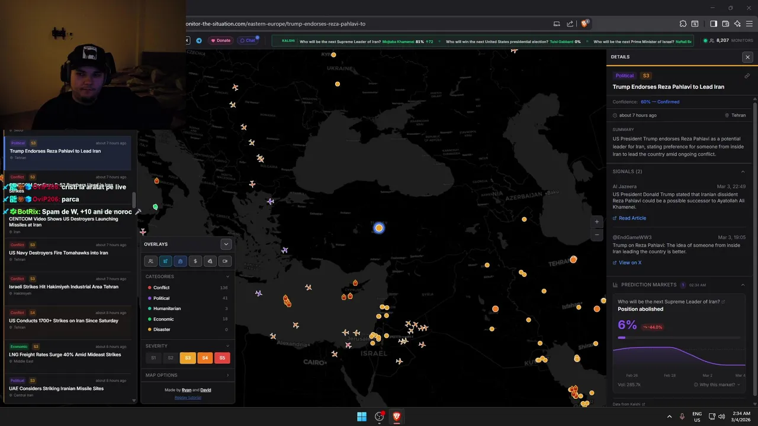Open the volume control in system tray
Viewport: 758px width, 426px height.
pyautogui.click(x=721, y=417)
